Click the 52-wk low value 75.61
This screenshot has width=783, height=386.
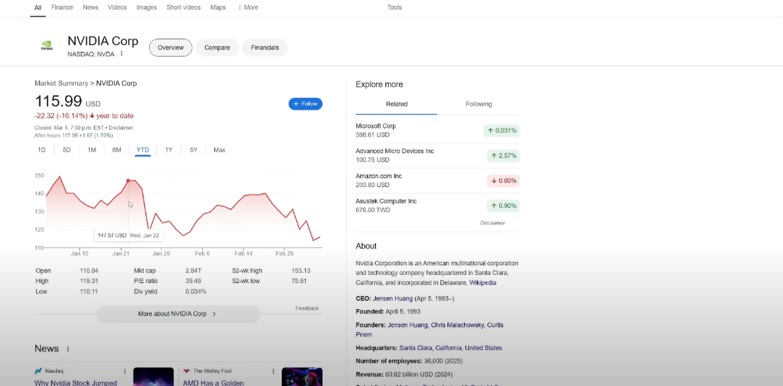pyautogui.click(x=298, y=281)
